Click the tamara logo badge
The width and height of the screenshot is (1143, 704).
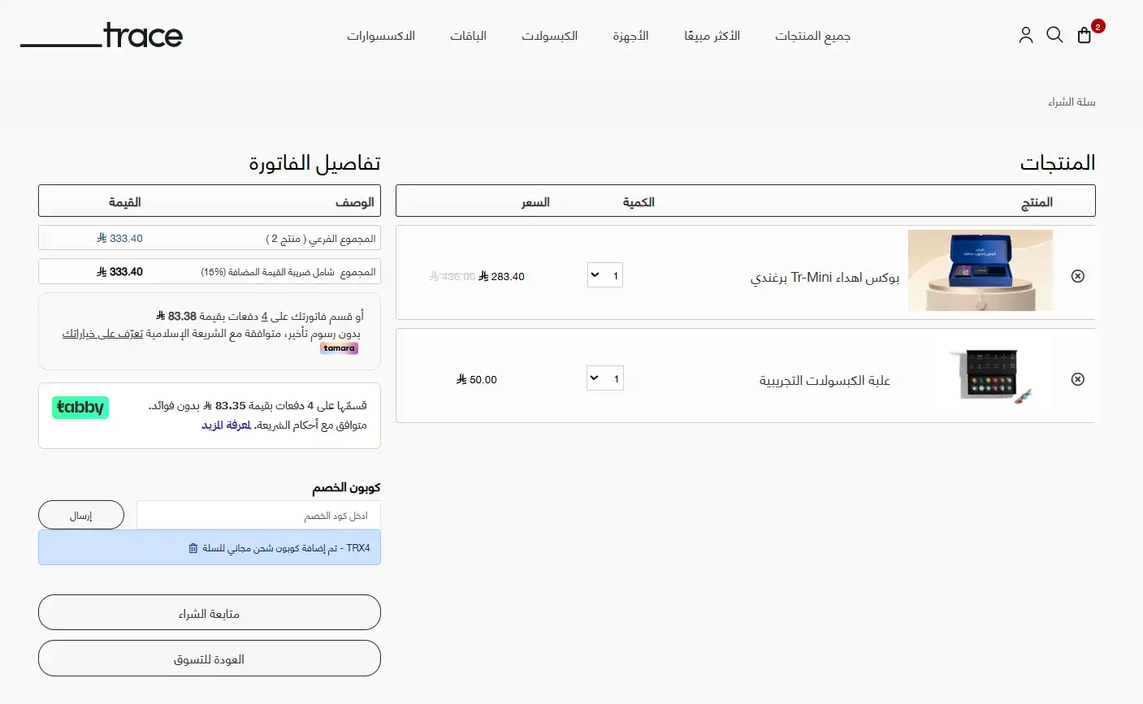pos(339,348)
